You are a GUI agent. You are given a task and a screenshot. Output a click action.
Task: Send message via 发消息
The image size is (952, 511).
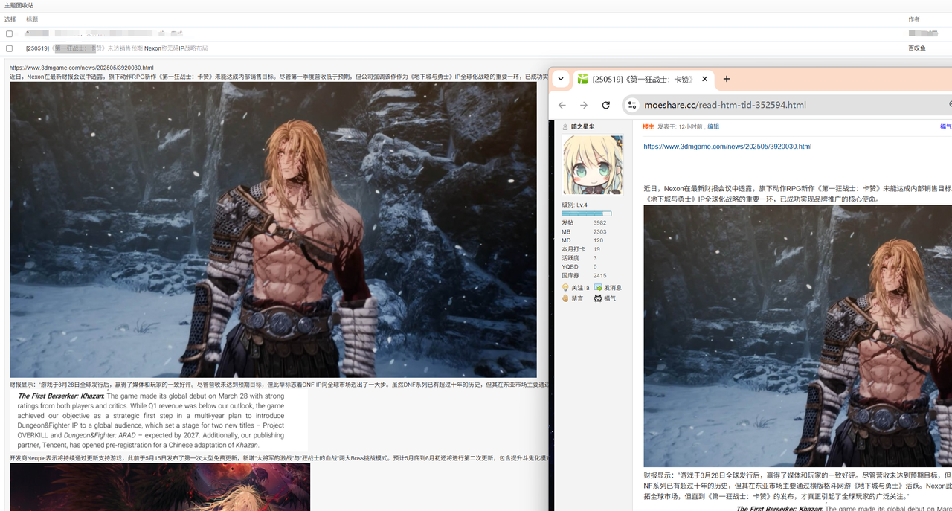tap(613, 288)
